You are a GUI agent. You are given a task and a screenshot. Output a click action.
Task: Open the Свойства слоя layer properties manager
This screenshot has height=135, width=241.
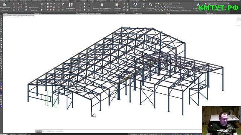[x=150, y=7]
